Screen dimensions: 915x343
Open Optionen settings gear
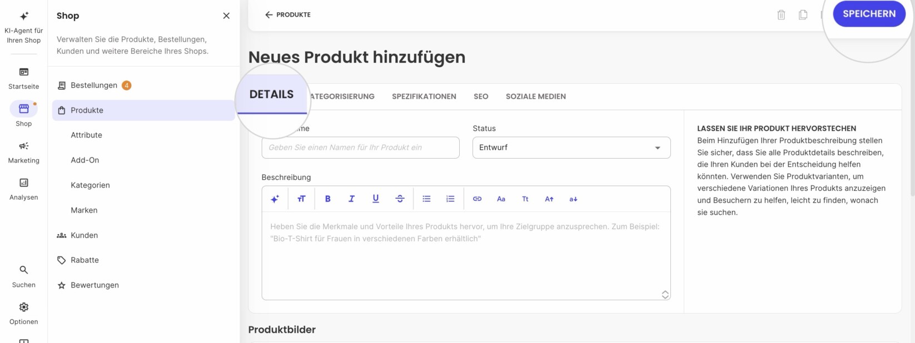23,314
